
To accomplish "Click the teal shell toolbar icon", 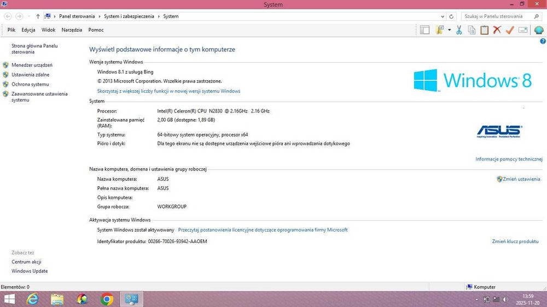I will [x=539, y=30].
